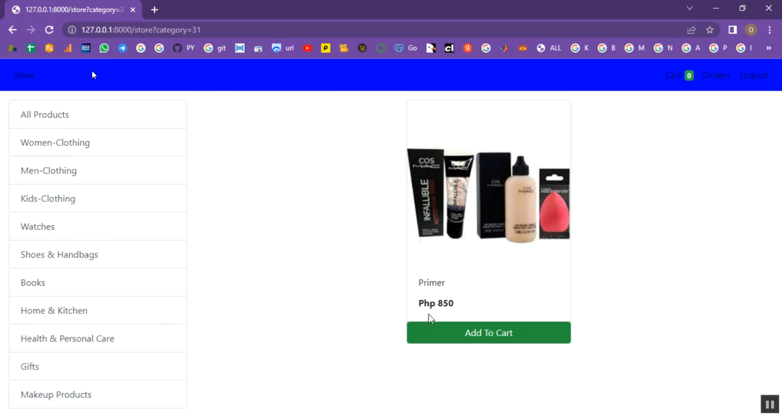View site information for 127.0.0.1

(72, 30)
